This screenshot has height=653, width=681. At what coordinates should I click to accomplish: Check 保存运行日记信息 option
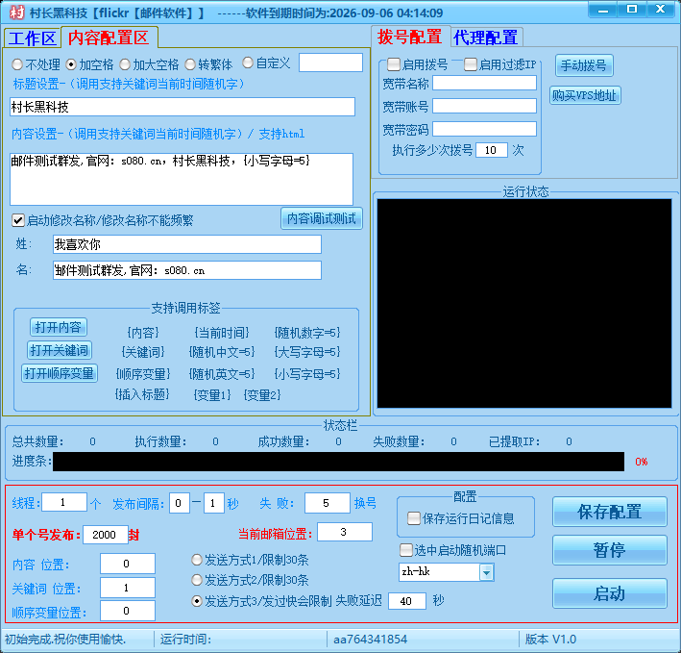(x=414, y=518)
